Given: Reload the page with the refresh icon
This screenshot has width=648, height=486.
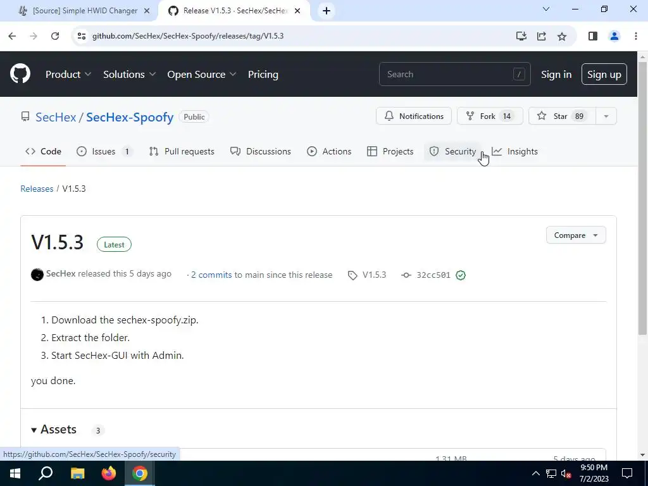Looking at the screenshot, I should pos(54,36).
